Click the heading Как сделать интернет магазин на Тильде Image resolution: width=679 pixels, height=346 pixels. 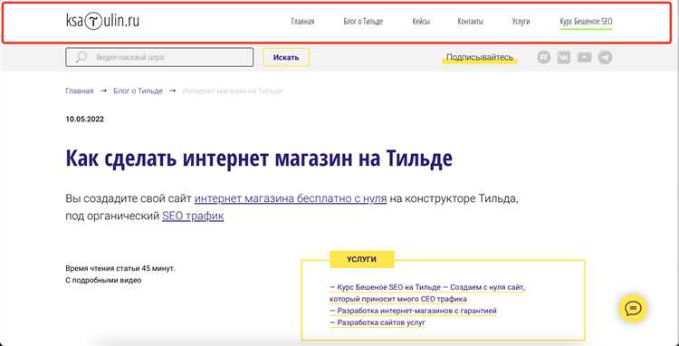pos(259,159)
